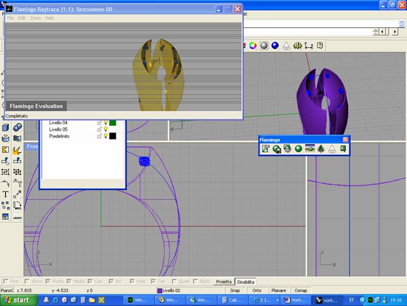Click the Disabilita osnap button
Screen dimensions: 407x306
(245, 281)
